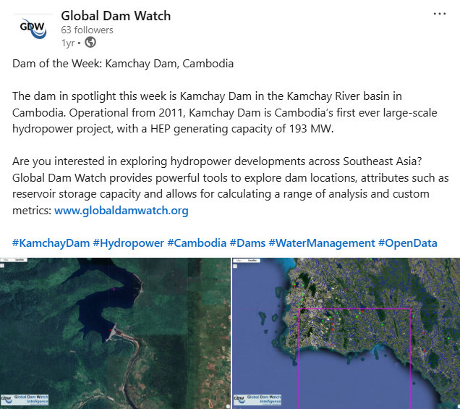Select the #KamchayDam hashtag
This screenshot has width=460, height=409.
51,243
